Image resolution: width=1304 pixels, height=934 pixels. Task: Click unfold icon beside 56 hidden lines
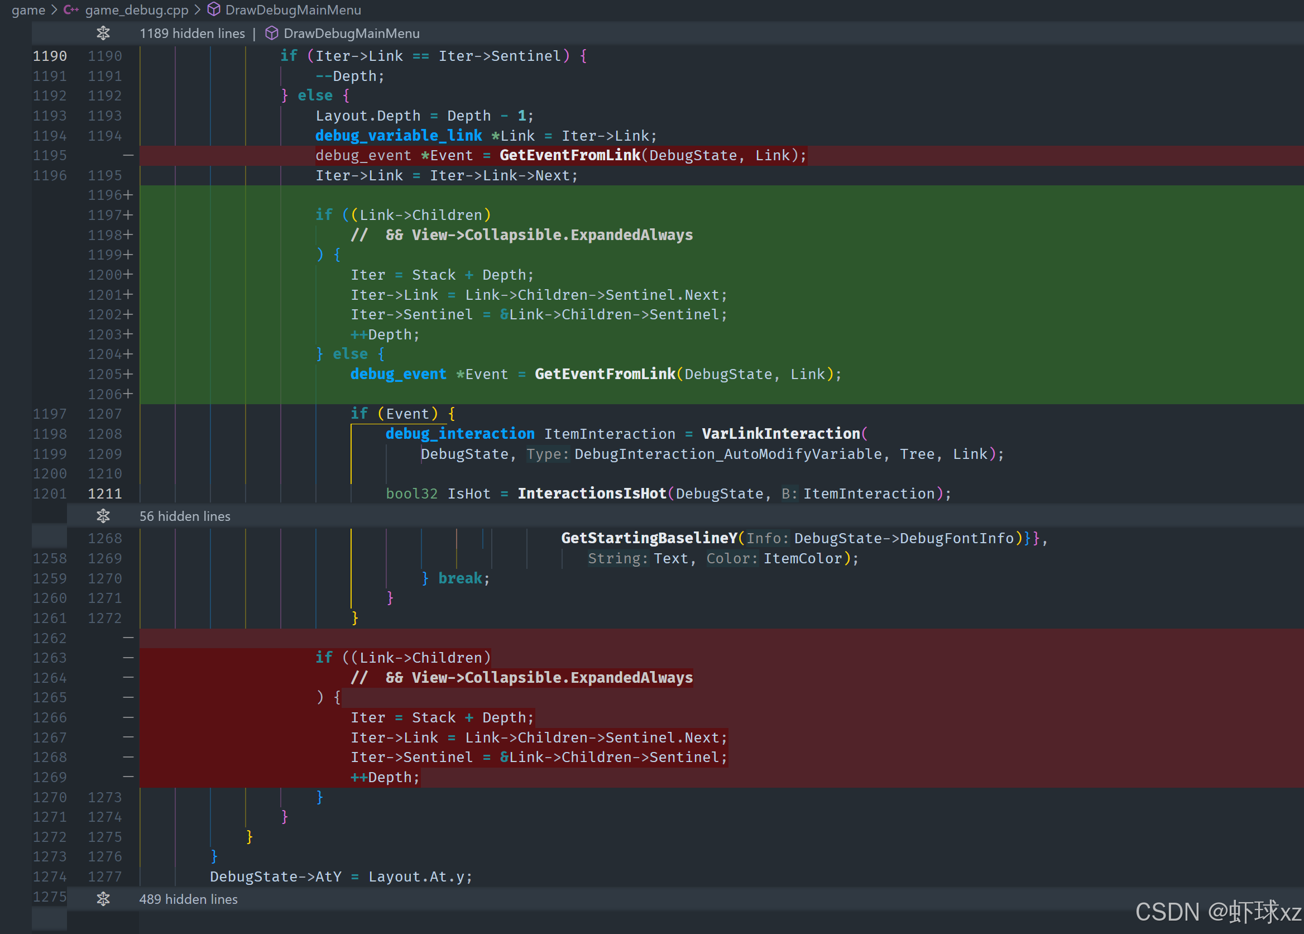click(x=103, y=516)
